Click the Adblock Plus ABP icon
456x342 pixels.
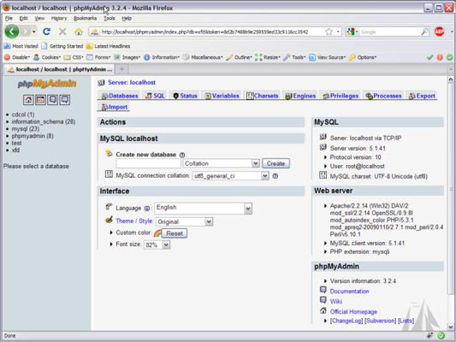coord(439,32)
